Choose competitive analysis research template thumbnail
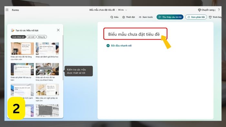Viewport: 226px width, 127px height. click(x=22, y=90)
